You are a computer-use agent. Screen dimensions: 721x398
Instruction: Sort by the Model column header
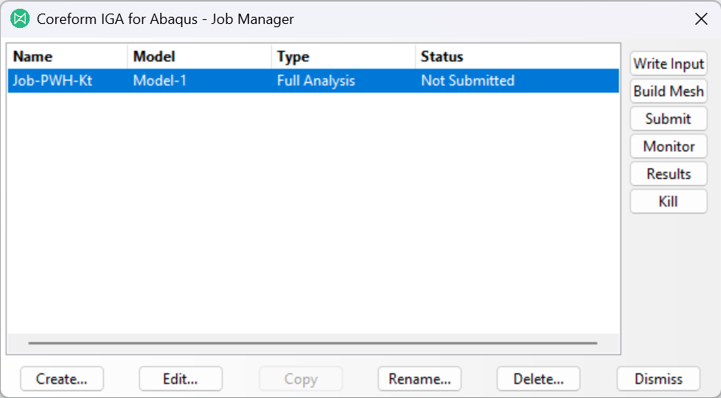tap(199, 57)
